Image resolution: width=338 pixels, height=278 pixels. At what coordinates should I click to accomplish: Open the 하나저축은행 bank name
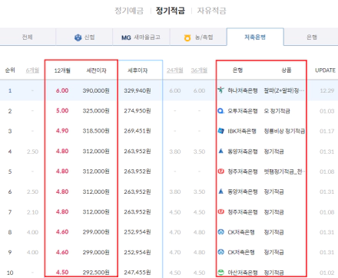click(x=243, y=90)
